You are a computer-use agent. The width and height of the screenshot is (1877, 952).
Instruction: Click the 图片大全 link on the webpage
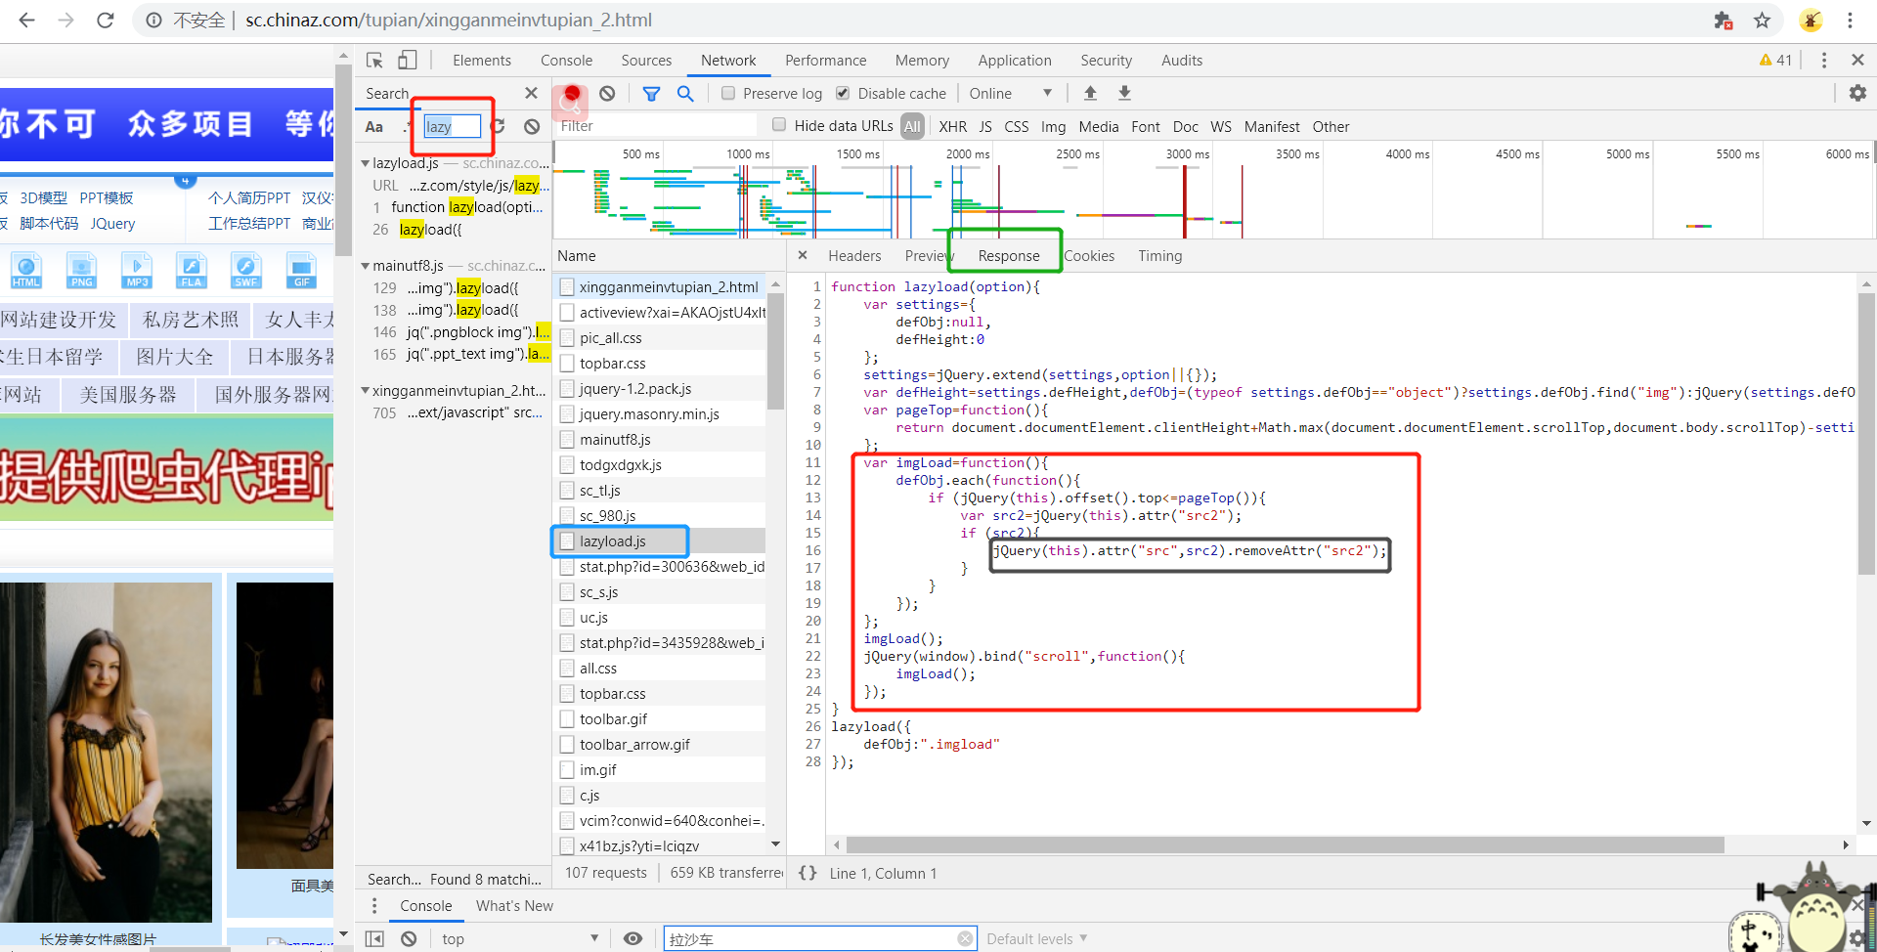click(x=175, y=357)
